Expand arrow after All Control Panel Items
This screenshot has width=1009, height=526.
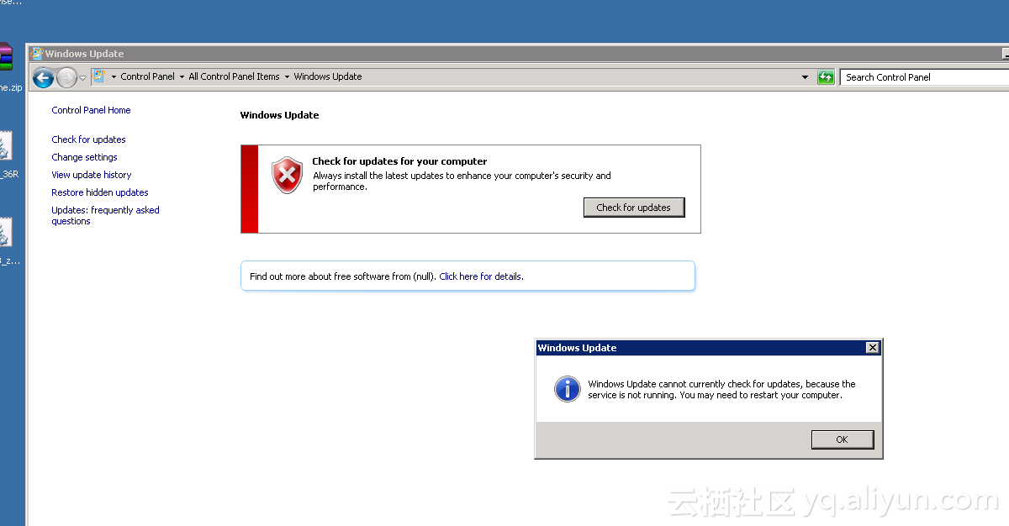pos(287,76)
